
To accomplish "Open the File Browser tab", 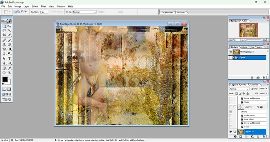I will click(167, 13).
